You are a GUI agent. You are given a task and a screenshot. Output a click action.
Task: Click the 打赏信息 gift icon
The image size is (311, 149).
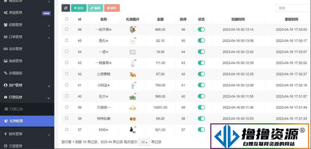click(5, 97)
